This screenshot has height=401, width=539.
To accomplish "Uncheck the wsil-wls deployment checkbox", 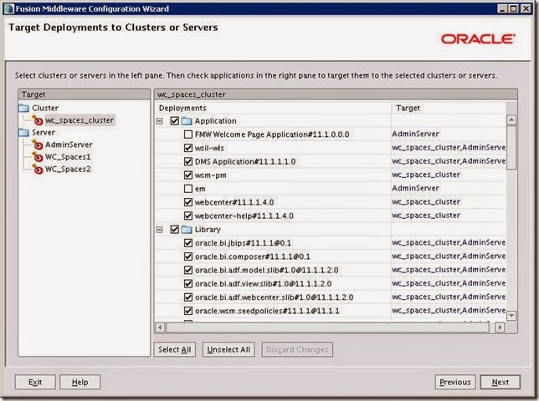I will (x=188, y=148).
